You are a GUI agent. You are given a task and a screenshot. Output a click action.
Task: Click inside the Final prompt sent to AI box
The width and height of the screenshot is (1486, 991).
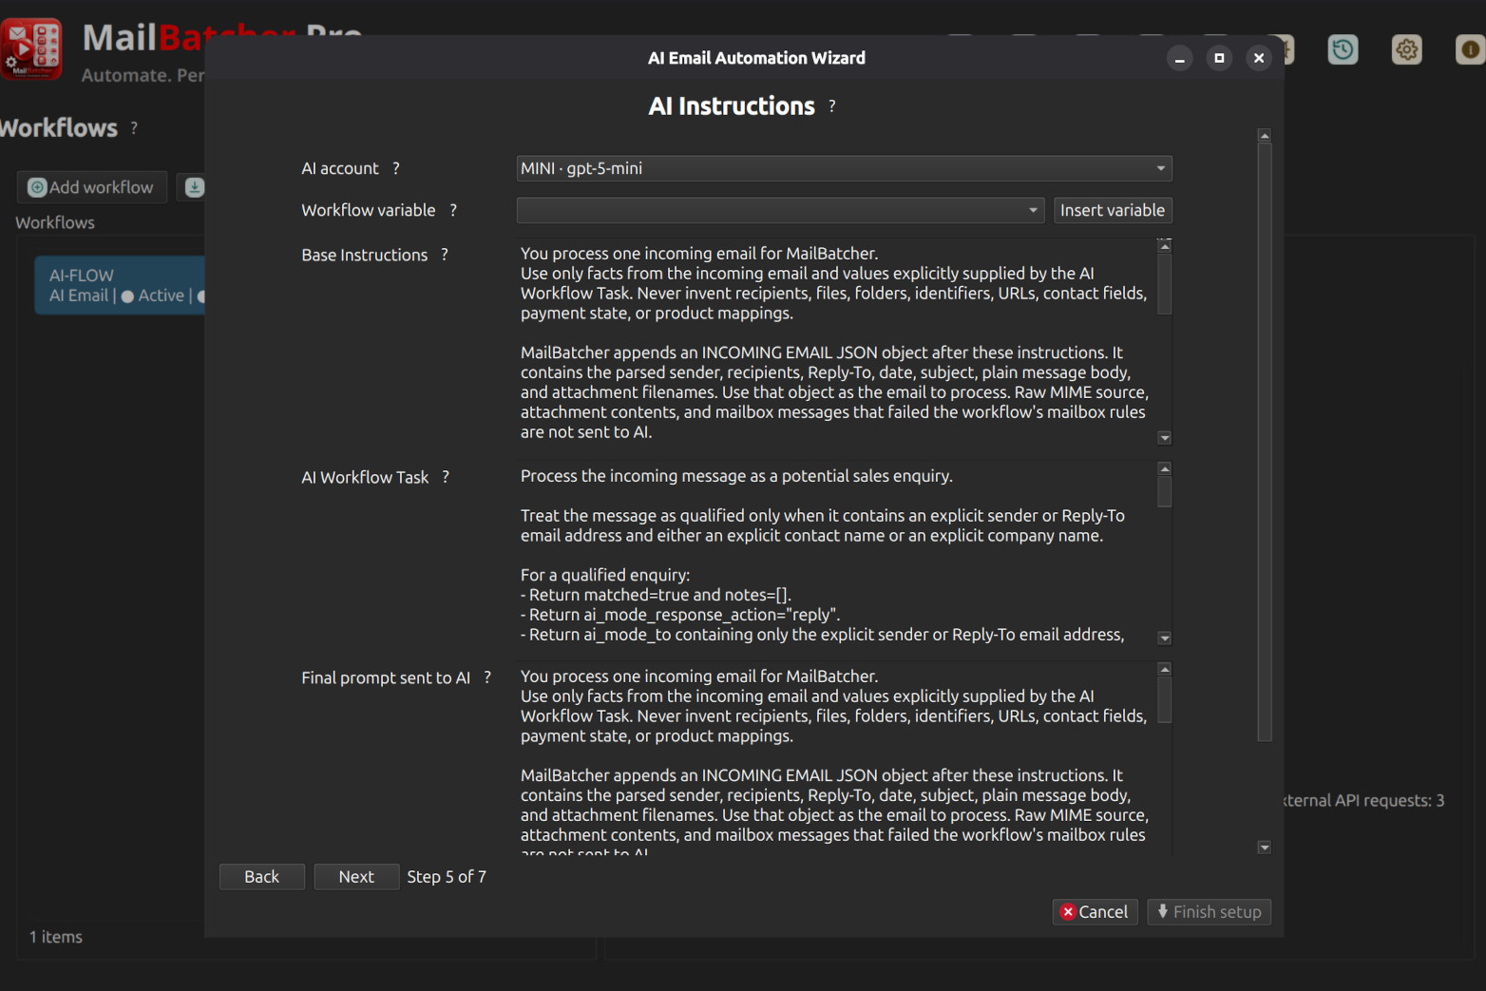click(x=835, y=758)
